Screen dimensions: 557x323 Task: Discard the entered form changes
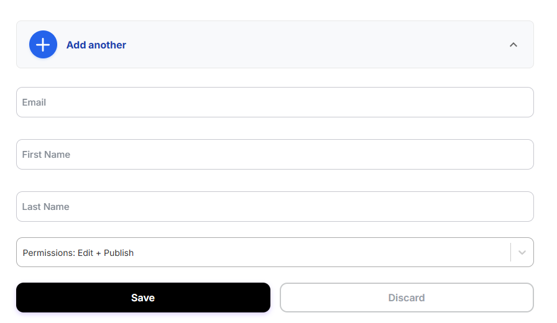(x=407, y=298)
